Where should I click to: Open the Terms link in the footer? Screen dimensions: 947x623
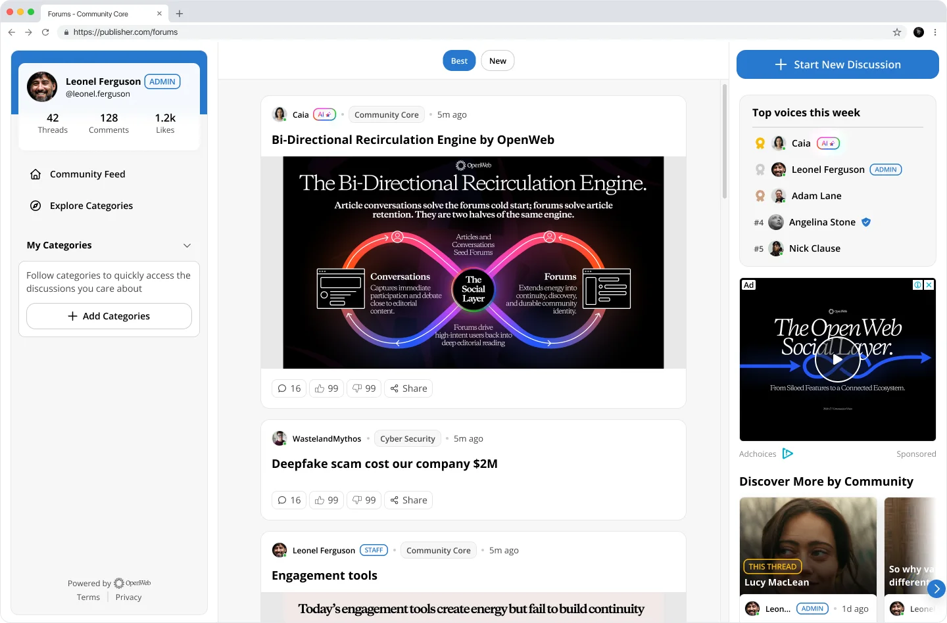pos(88,597)
